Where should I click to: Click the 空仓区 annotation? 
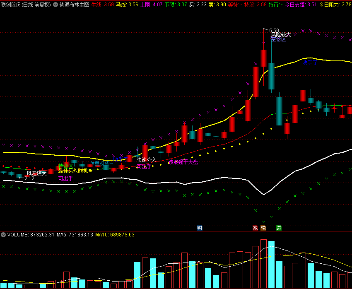pyautogui.click(x=278, y=39)
